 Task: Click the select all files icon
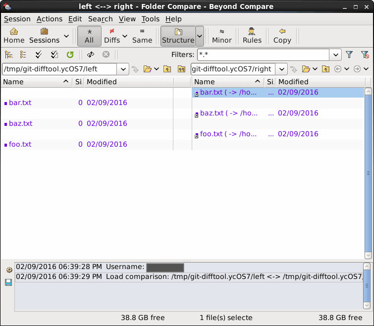click(54, 54)
